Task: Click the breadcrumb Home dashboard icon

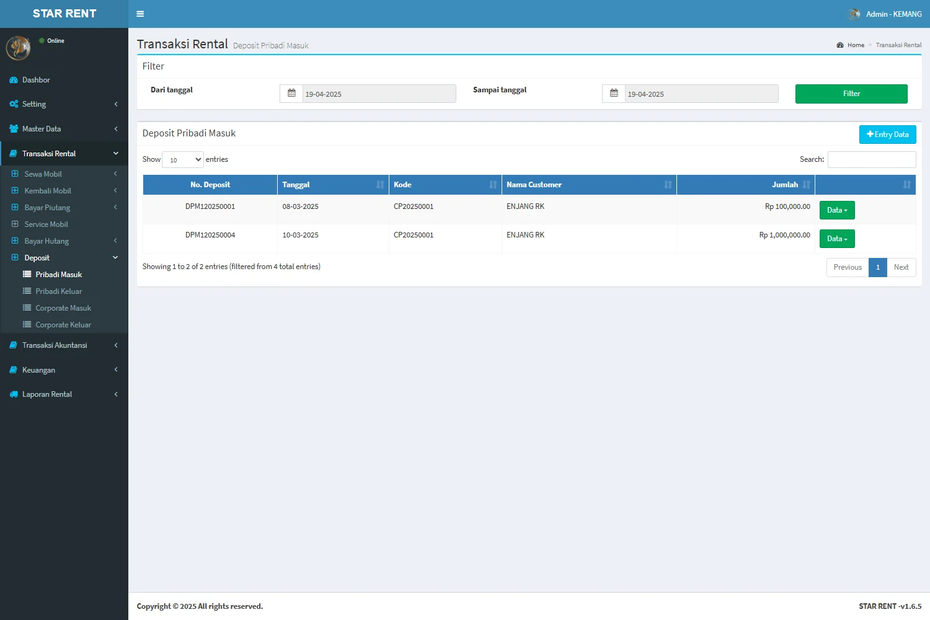Action: point(840,45)
